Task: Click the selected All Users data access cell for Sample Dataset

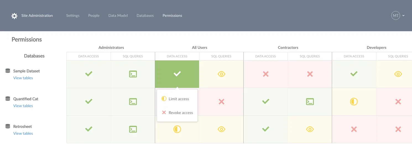Action: click(177, 74)
